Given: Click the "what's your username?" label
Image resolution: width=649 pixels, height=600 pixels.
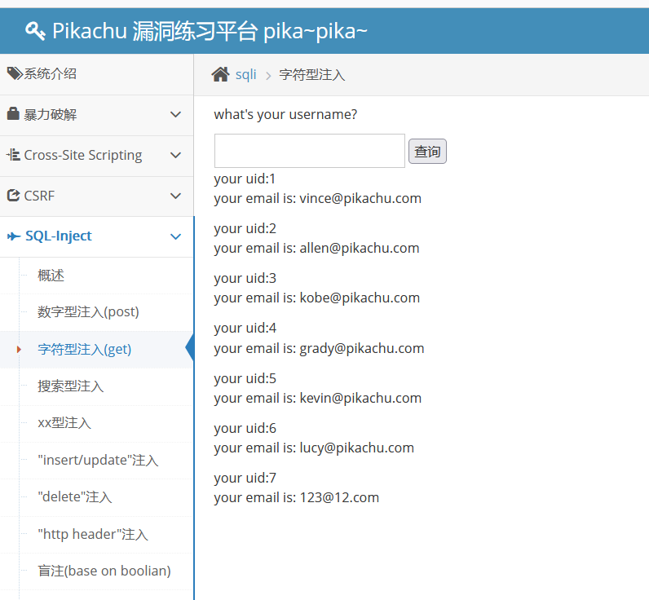Looking at the screenshot, I should pyautogui.click(x=285, y=115).
